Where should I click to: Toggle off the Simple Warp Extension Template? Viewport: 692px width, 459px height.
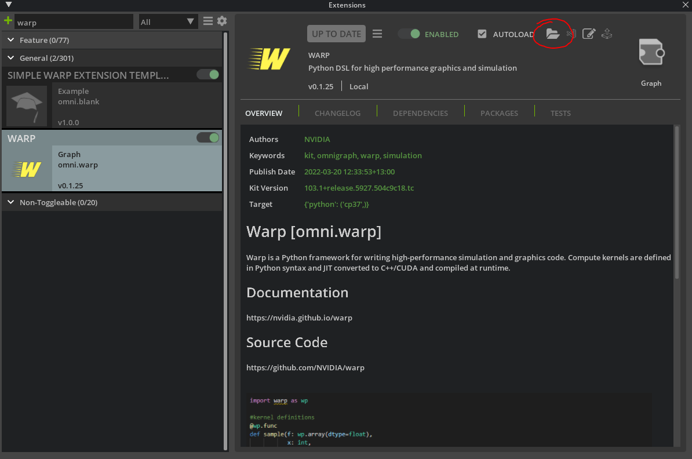coord(208,74)
